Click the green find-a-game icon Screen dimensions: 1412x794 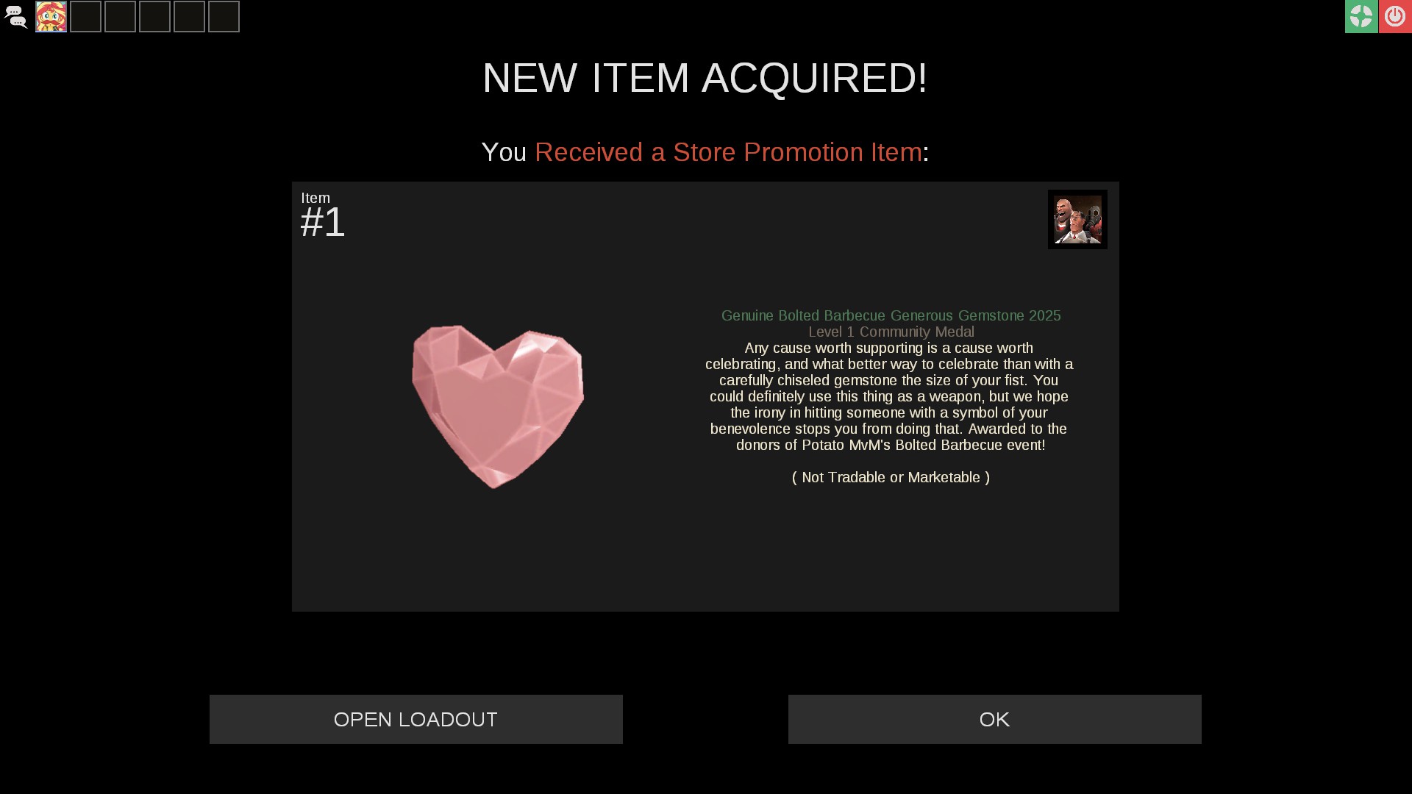(x=1361, y=16)
